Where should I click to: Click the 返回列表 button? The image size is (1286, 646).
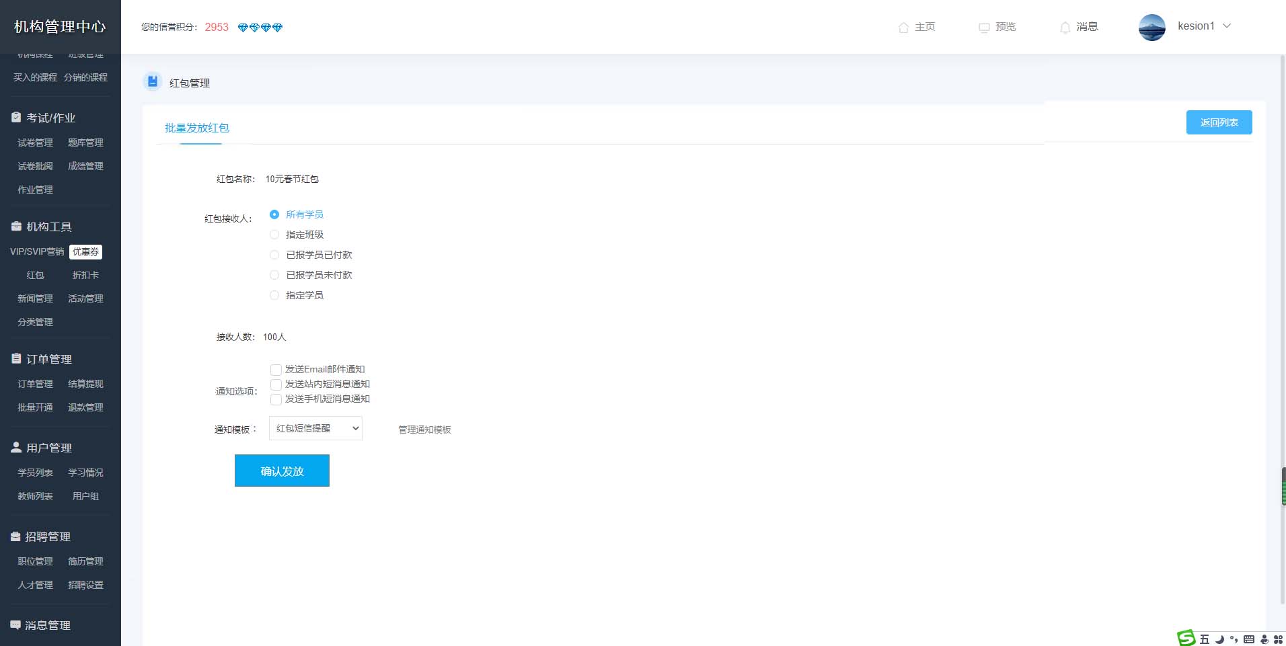click(x=1219, y=122)
